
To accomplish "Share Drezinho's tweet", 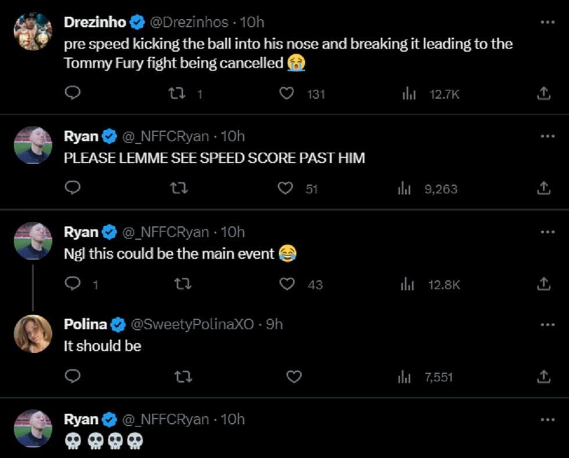I will tap(543, 93).
